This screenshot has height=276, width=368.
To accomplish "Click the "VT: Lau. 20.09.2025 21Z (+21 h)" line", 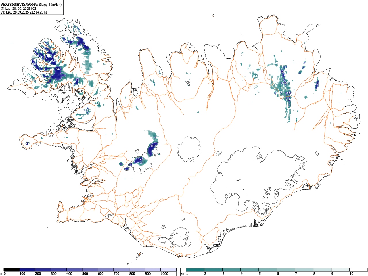I will [x=24, y=12].
